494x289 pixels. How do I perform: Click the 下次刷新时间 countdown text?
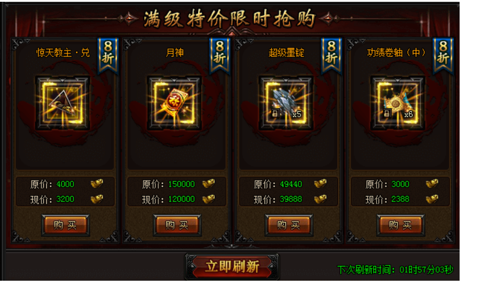point(395,269)
